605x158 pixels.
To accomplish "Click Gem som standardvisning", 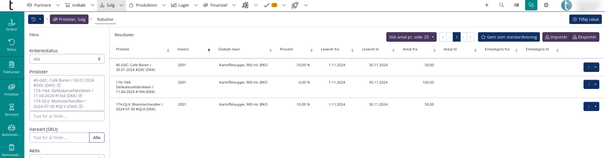I will click(x=509, y=37).
